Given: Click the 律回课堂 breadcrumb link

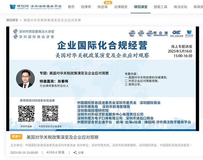Looking at the screenshot, I should click(12, 20).
